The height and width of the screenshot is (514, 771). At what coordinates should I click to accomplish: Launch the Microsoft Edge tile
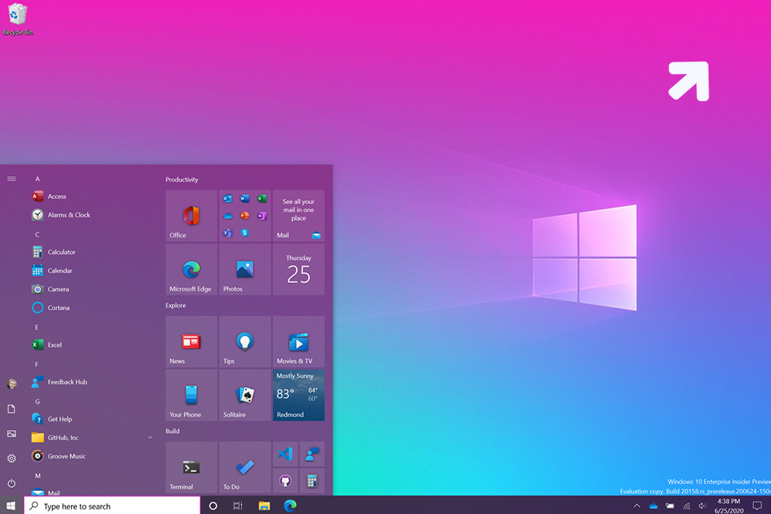point(191,269)
